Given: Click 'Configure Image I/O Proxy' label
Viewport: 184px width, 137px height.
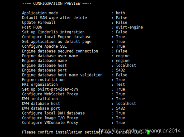Looking at the screenshot, I should click(x=50, y=118).
